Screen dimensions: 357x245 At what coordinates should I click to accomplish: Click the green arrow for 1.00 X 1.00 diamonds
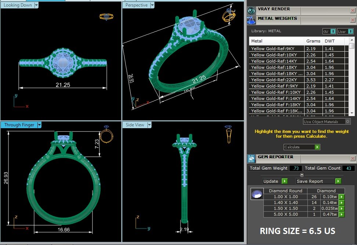[x=342, y=197]
